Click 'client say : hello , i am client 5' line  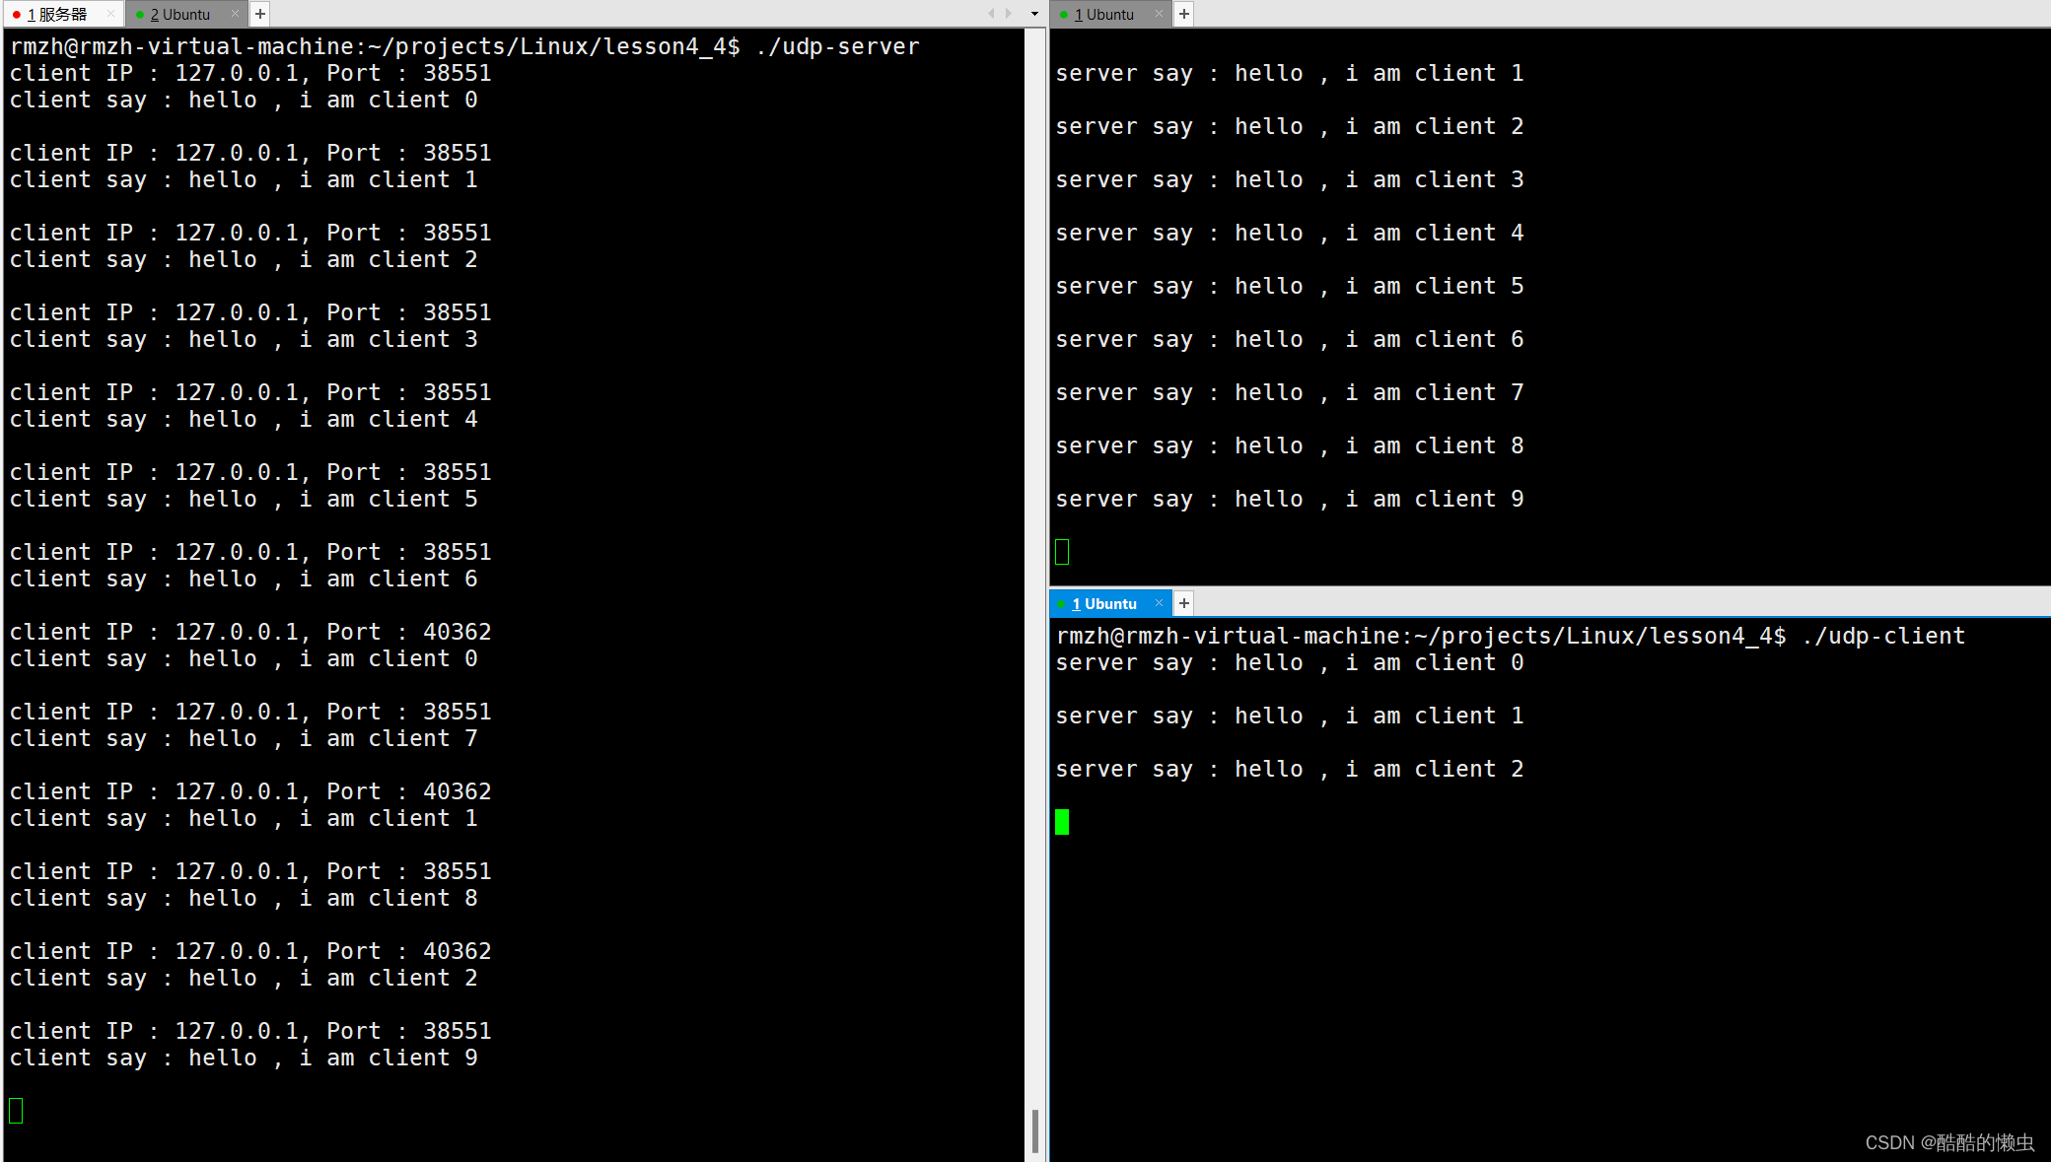point(244,499)
